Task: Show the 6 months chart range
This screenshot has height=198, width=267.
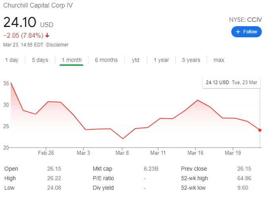Action: (106, 60)
